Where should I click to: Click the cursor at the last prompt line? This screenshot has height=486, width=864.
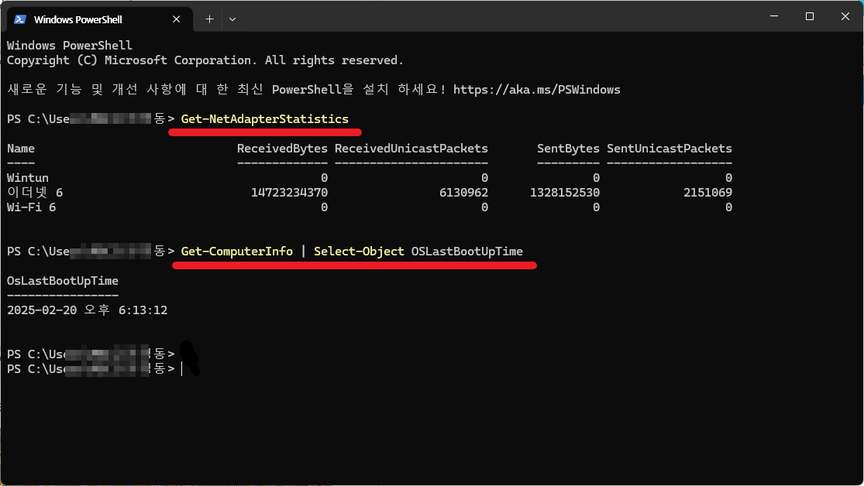pos(182,370)
